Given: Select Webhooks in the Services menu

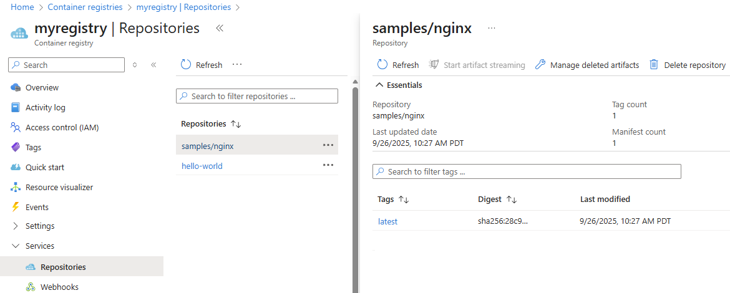Looking at the screenshot, I should click(59, 287).
